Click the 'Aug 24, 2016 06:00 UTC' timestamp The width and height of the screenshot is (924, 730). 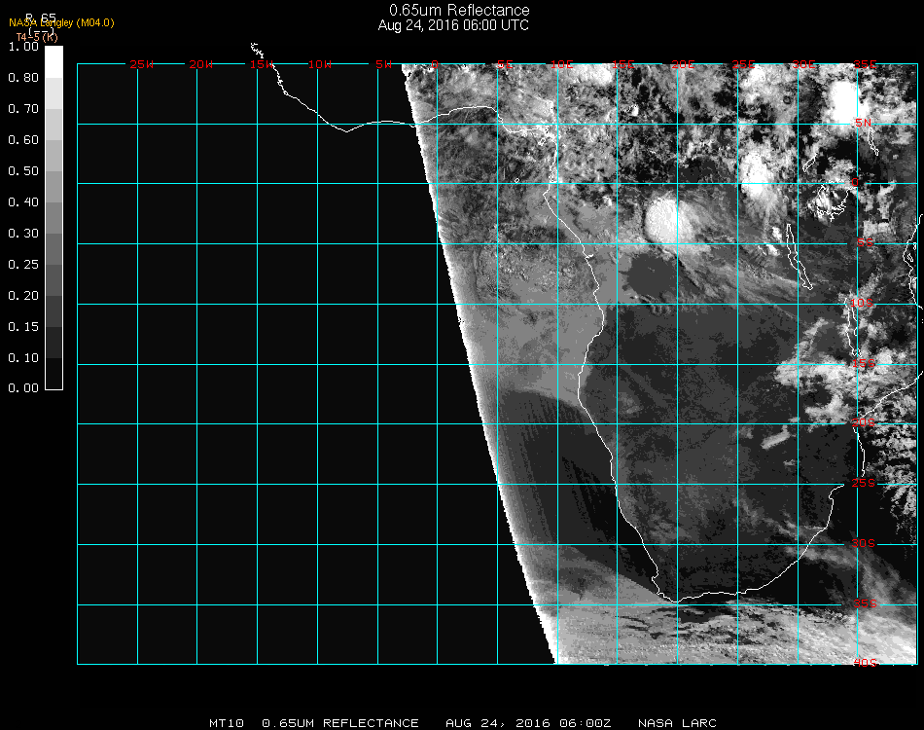[453, 25]
